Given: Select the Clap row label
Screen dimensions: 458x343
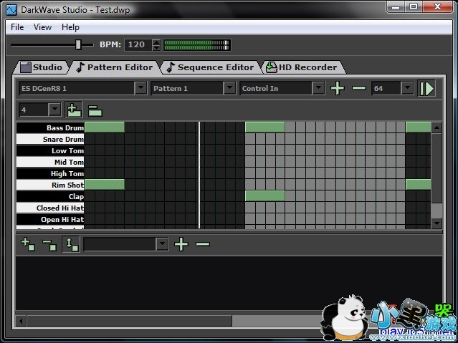Looking at the screenshot, I should tap(50, 196).
